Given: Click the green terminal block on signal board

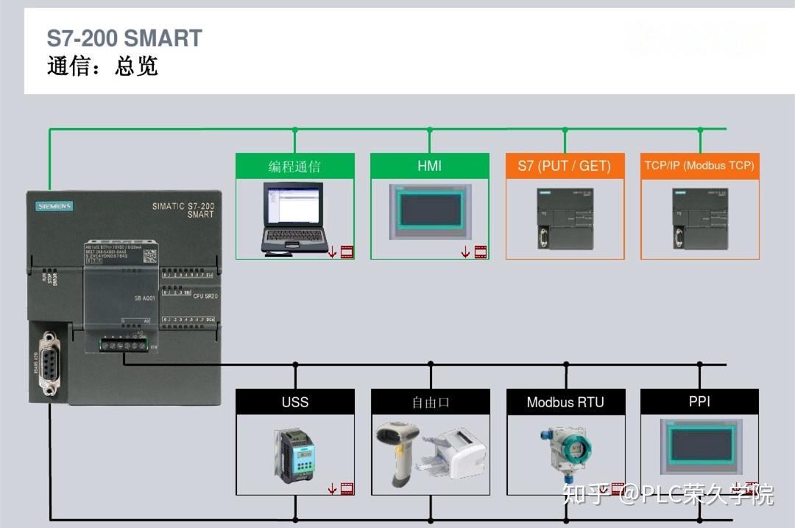Looking at the screenshot, I should 124,345.
